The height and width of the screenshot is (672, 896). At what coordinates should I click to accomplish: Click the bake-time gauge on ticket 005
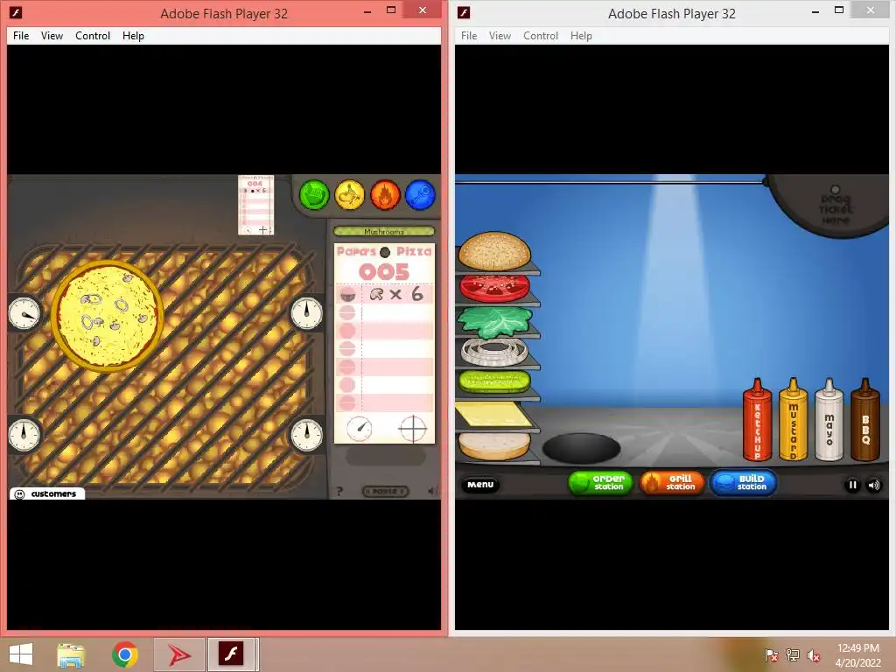pyautogui.click(x=360, y=428)
